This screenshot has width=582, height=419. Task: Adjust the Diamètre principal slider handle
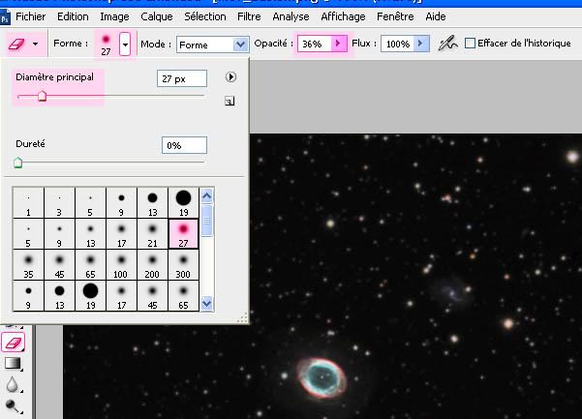[x=42, y=96]
